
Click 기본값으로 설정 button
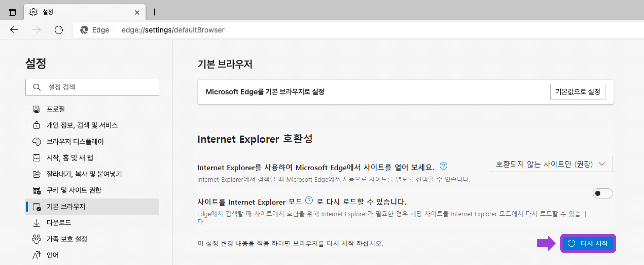click(x=578, y=92)
